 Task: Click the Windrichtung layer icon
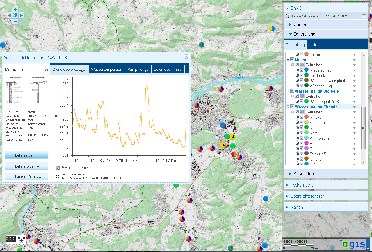[306, 86]
